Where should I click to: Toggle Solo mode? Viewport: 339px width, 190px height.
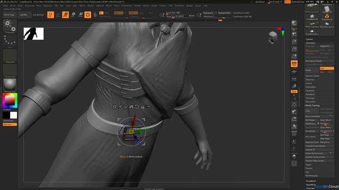(x=294, y=156)
